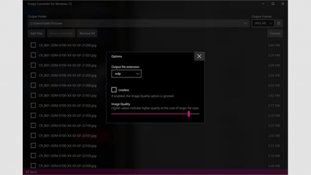Select file name CR_B01-3DM-0100-XX-ID-GF-21303.jpg
The width and height of the screenshot is (311, 175).
(x=68, y=115)
